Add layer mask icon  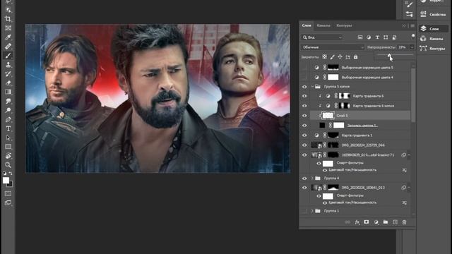pos(367,222)
